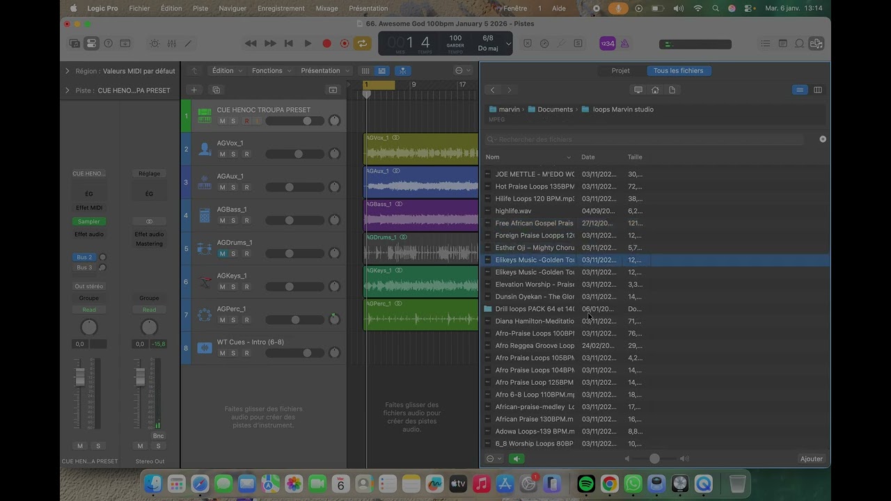This screenshot has height=501, width=891.
Task: Switch to the Projet tab
Action: [x=620, y=70]
